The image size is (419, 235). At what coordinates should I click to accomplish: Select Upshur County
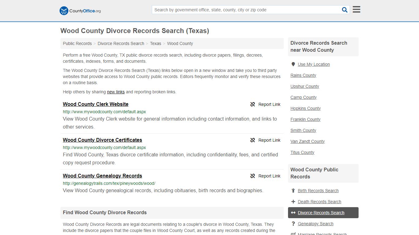coord(305,86)
